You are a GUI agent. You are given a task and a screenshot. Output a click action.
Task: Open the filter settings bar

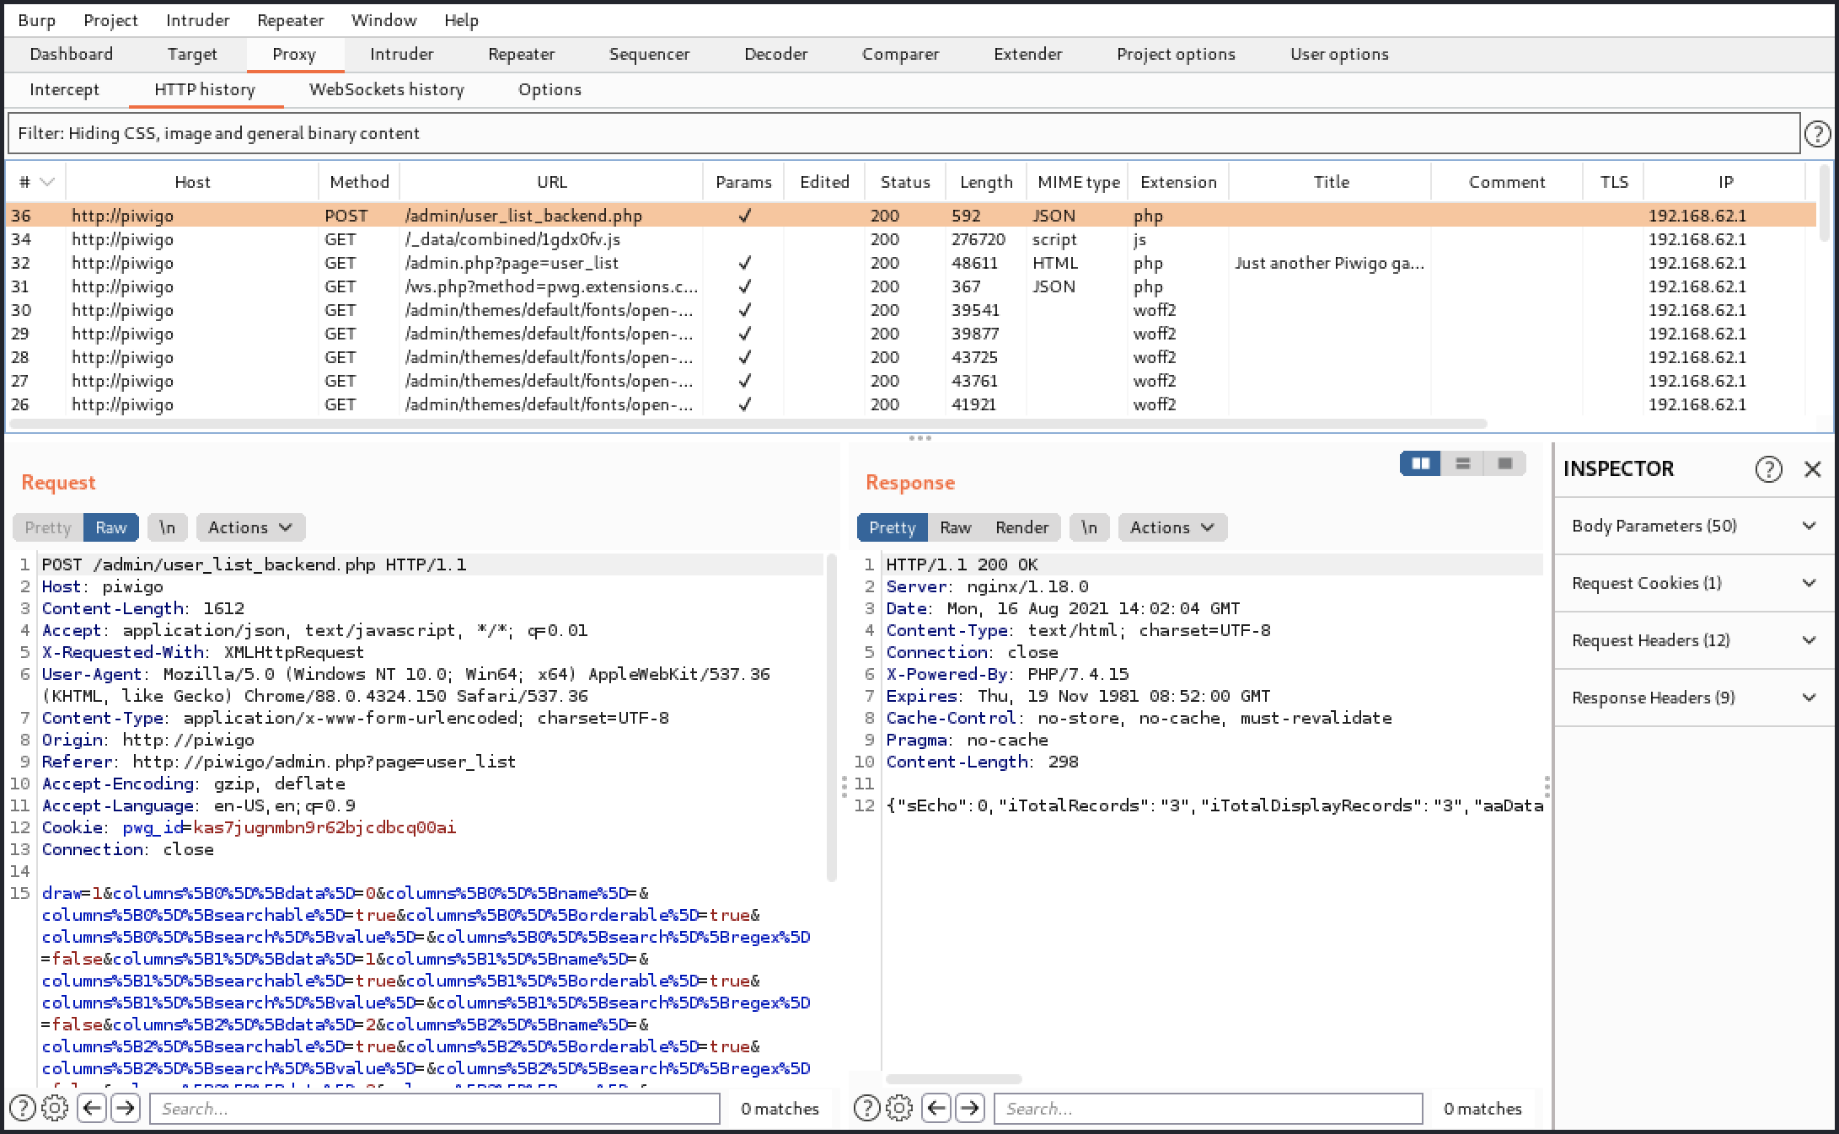pyautogui.click(x=903, y=133)
